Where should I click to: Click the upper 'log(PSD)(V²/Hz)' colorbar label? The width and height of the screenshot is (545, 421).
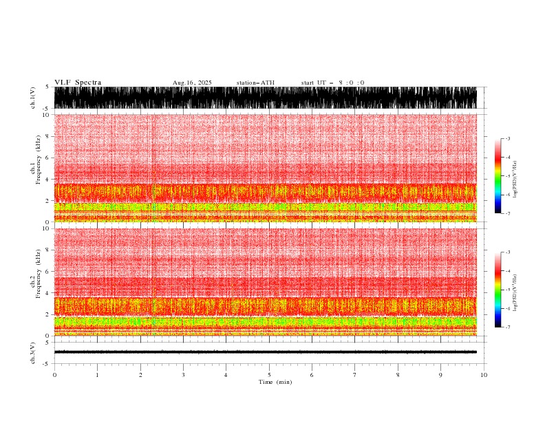point(515,180)
